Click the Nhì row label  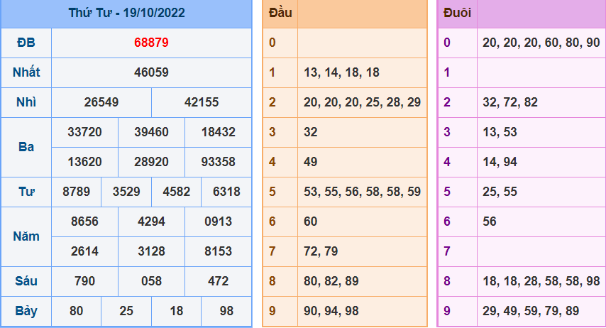click(x=26, y=102)
